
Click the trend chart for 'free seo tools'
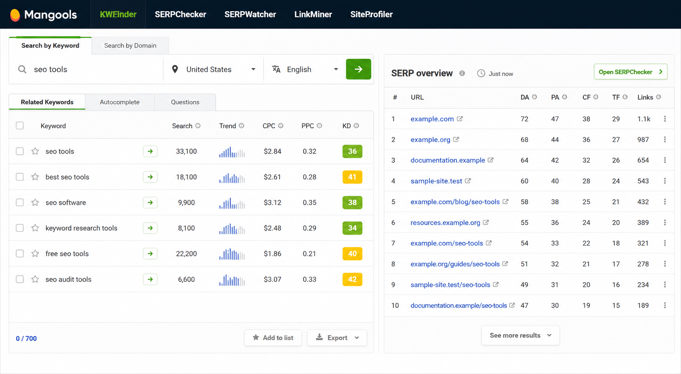(x=232, y=254)
